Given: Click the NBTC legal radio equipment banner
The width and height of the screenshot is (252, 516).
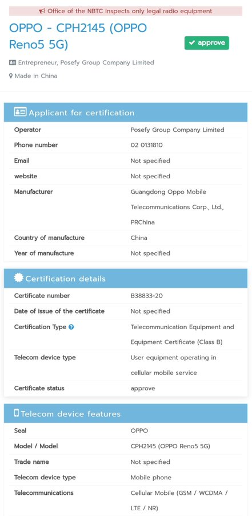Looking at the screenshot, I should point(126,11).
